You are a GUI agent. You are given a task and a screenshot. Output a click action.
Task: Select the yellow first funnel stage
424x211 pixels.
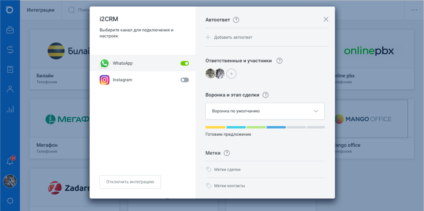pyautogui.click(x=215, y=127)
